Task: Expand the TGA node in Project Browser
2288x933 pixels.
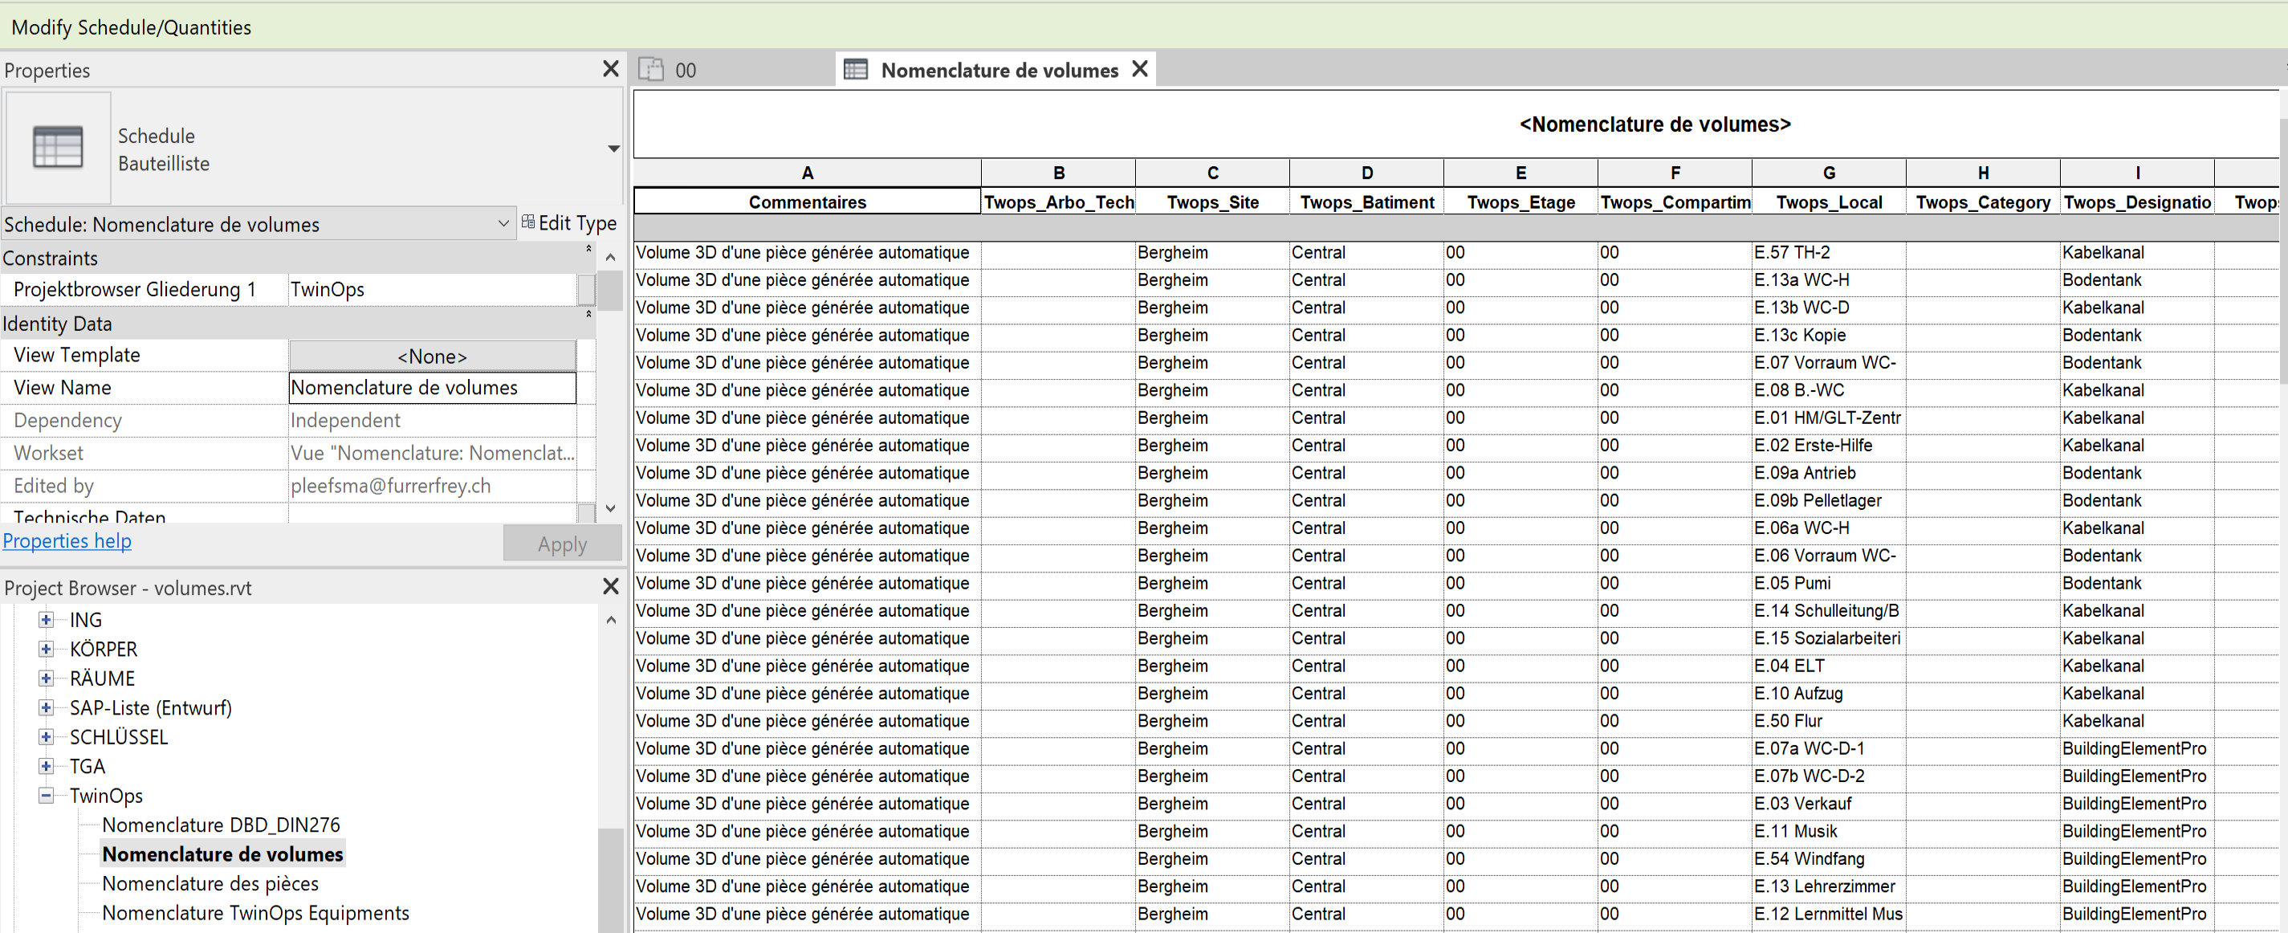Action: [45, 766]
